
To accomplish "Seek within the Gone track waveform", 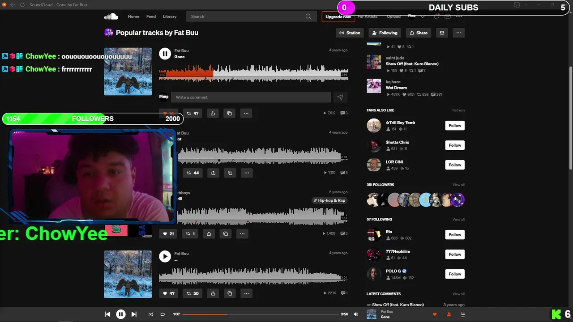I will [253, 73].
